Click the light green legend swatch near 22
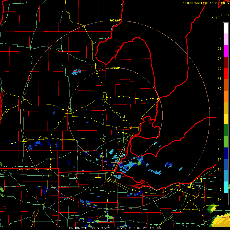This screenshot has height=230, width=230. point(226,142)
